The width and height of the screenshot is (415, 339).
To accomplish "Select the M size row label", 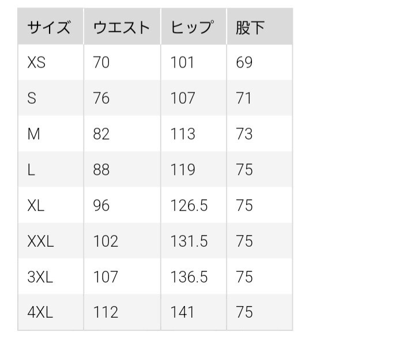I will pyautogui.click(x=33, y=134).
